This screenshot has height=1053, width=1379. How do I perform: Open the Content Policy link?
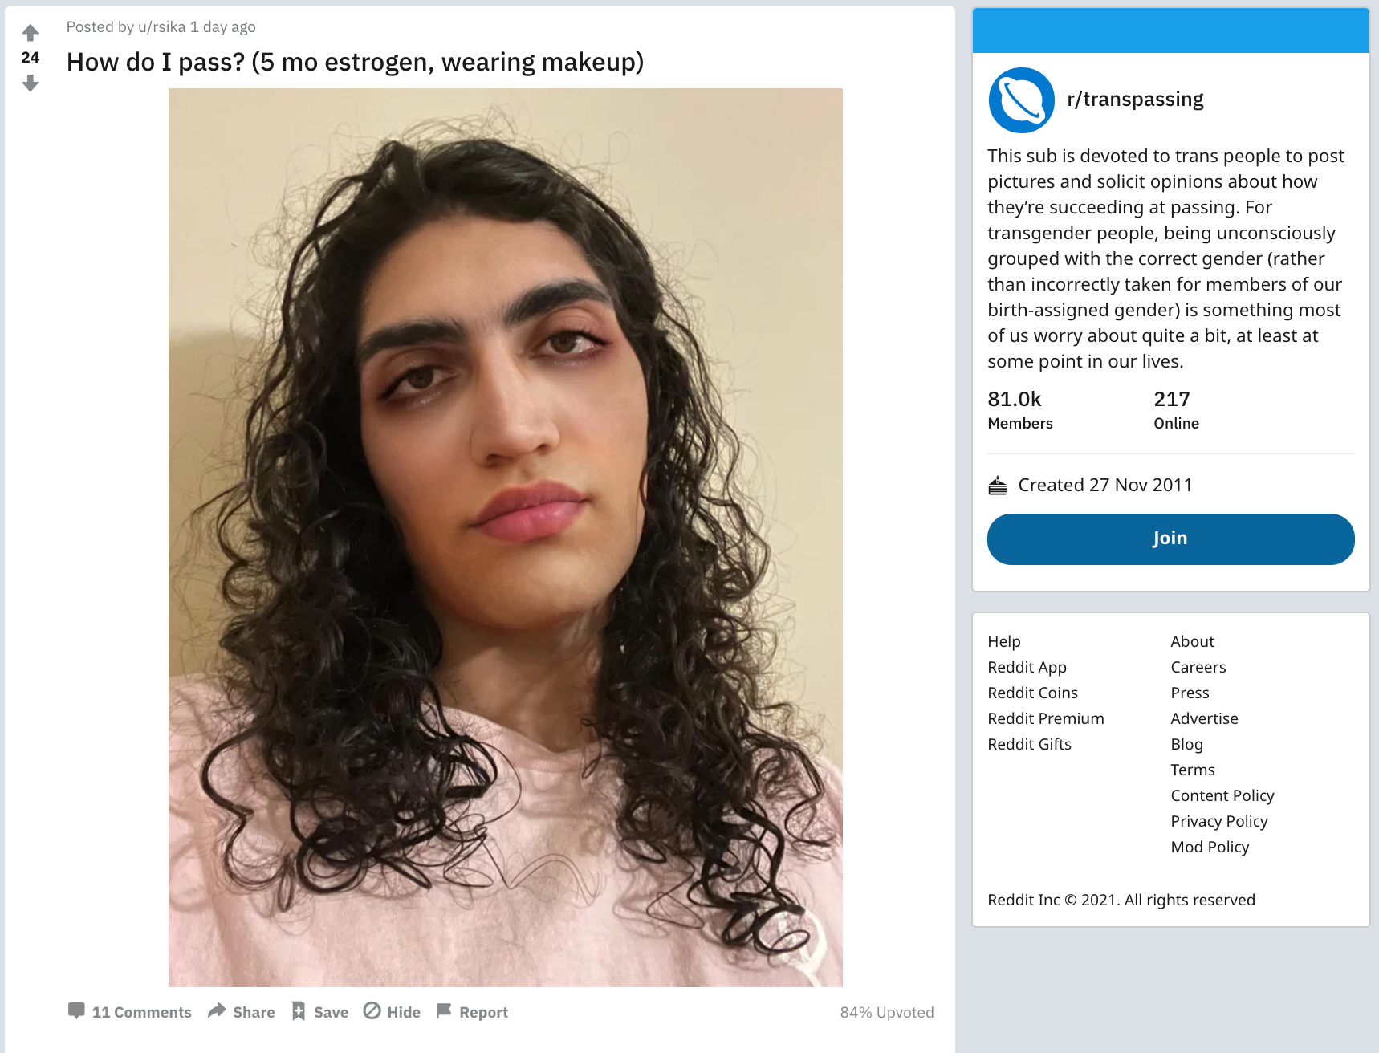click(1222, 795)
